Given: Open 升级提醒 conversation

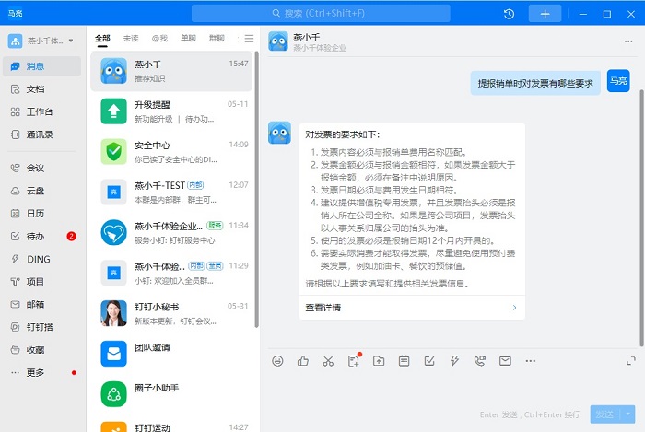Looking at the screenshot, I should click(x=171, y=111).
